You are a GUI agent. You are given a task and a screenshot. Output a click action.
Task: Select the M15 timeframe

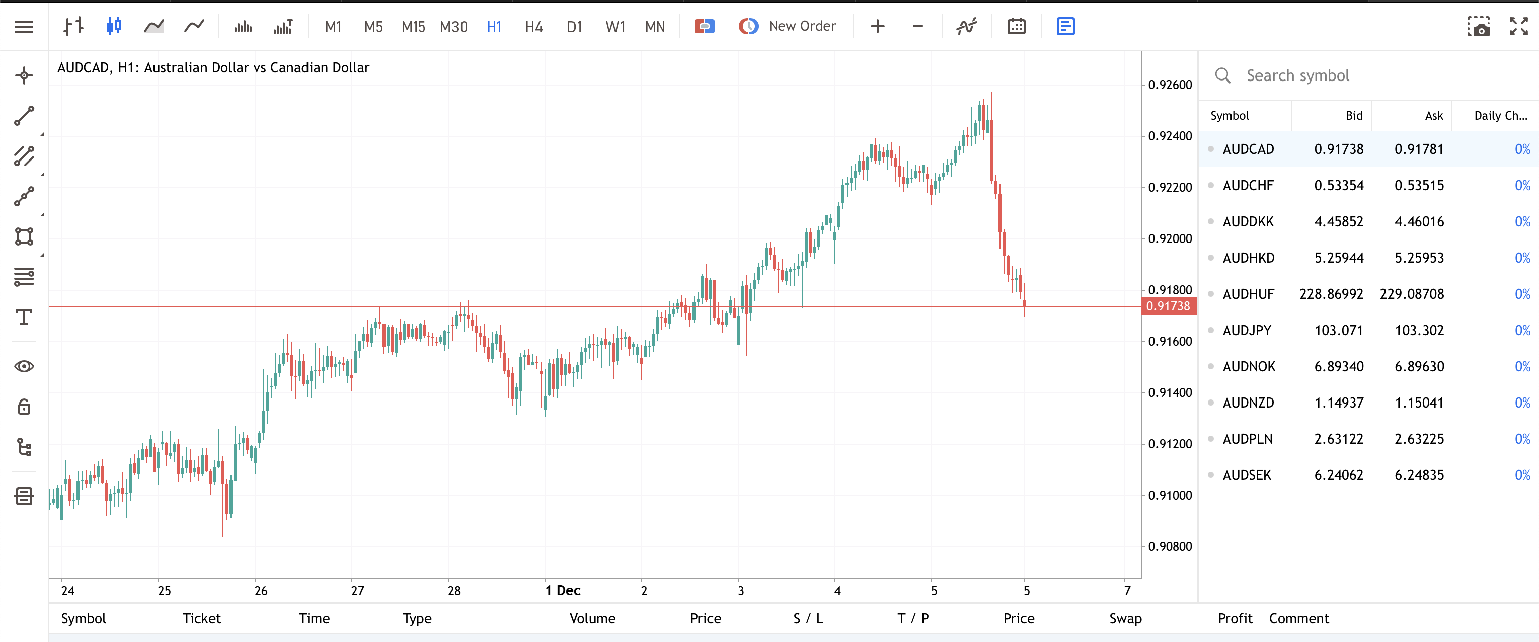[x=413, y=26]
